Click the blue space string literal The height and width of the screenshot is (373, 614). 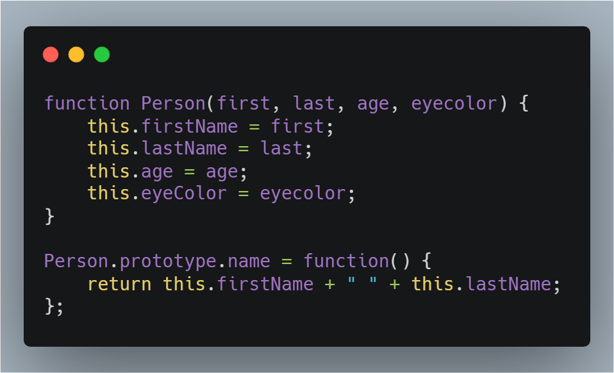pos(362,282)
